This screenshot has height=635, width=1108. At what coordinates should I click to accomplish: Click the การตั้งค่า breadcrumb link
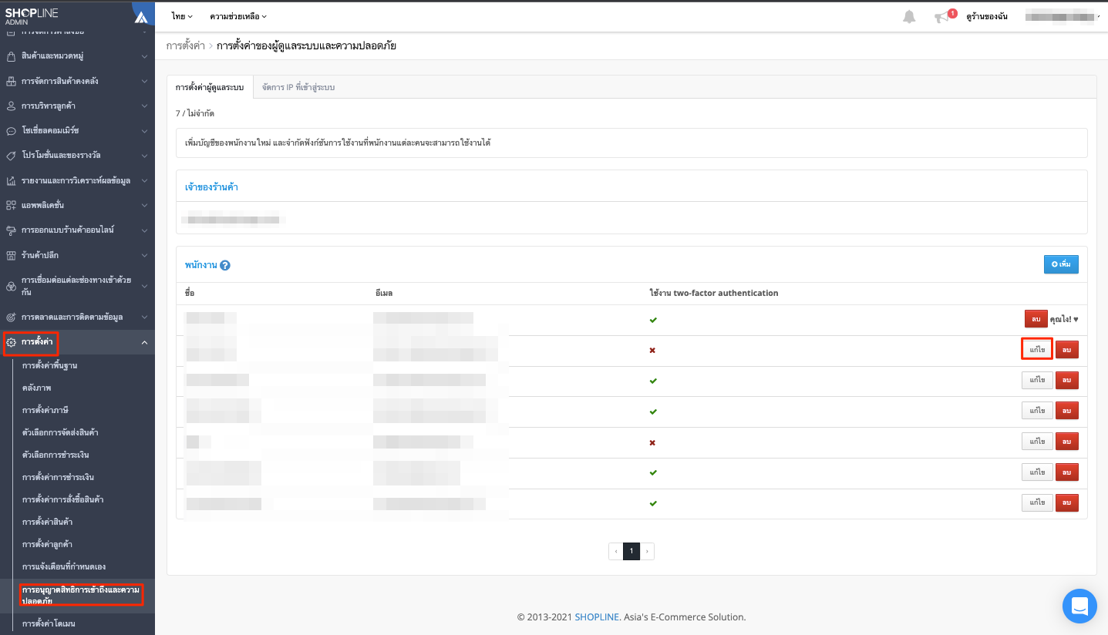(186, 46)
